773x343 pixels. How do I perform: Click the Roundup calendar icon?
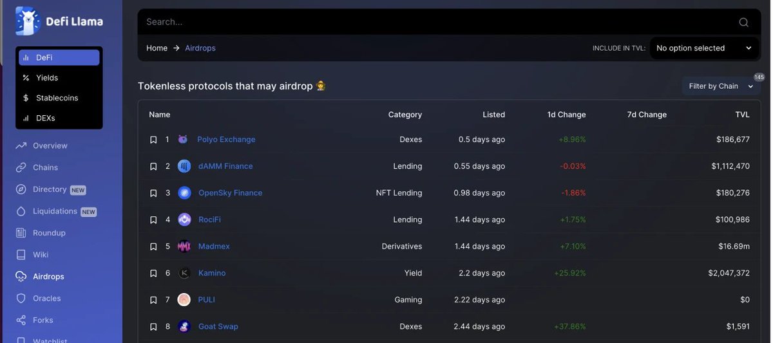click(21, 233)
